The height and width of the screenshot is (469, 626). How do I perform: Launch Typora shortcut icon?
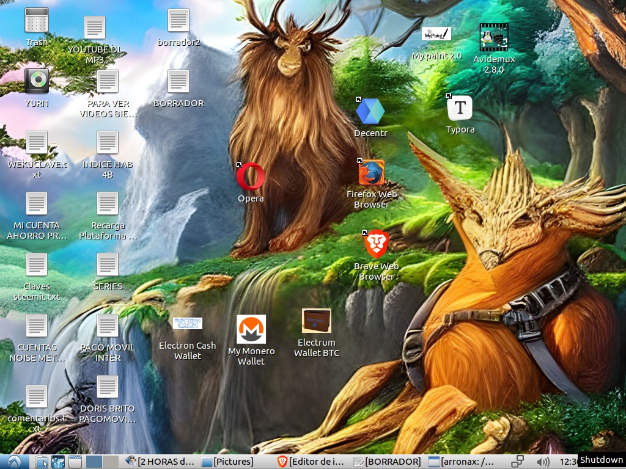pos(460,107)
